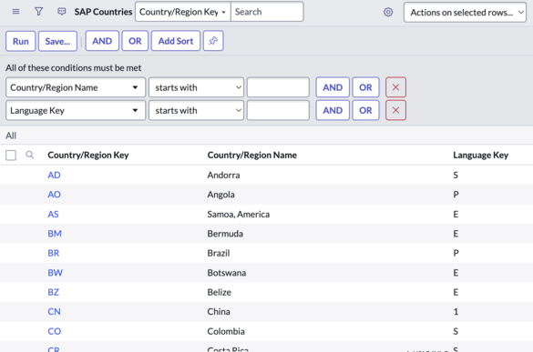
Task: Select the Botswana name cell
Action: [227, 273]
